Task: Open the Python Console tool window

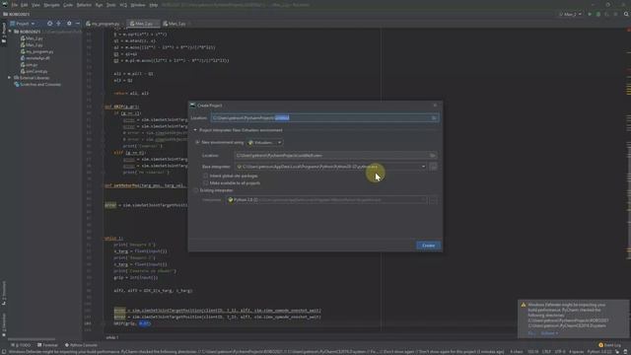Action: click(x=81, y=345)
